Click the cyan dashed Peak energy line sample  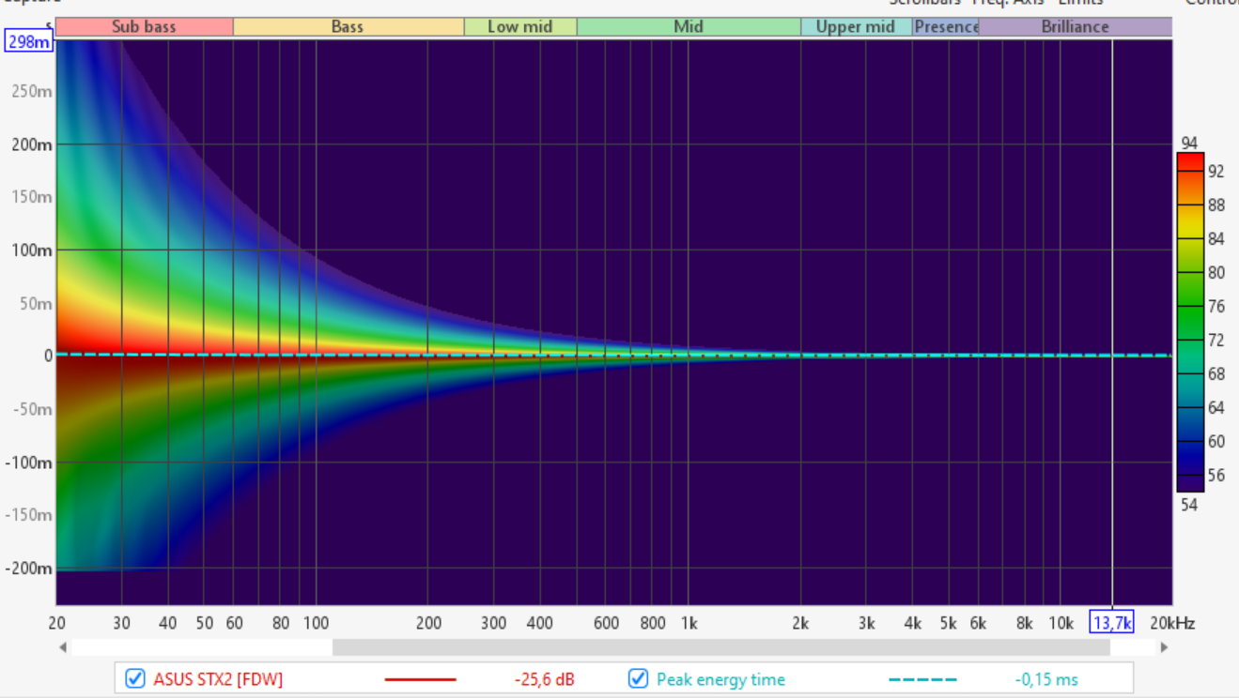point(922,679)
